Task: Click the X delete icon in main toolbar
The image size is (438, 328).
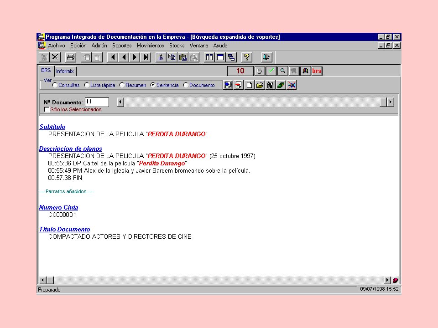Action: (55, 57)
